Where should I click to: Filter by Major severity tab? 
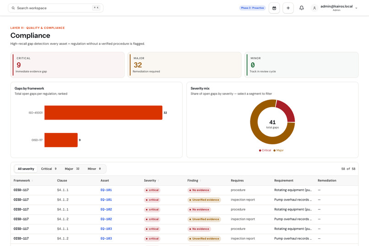point(72,169)
